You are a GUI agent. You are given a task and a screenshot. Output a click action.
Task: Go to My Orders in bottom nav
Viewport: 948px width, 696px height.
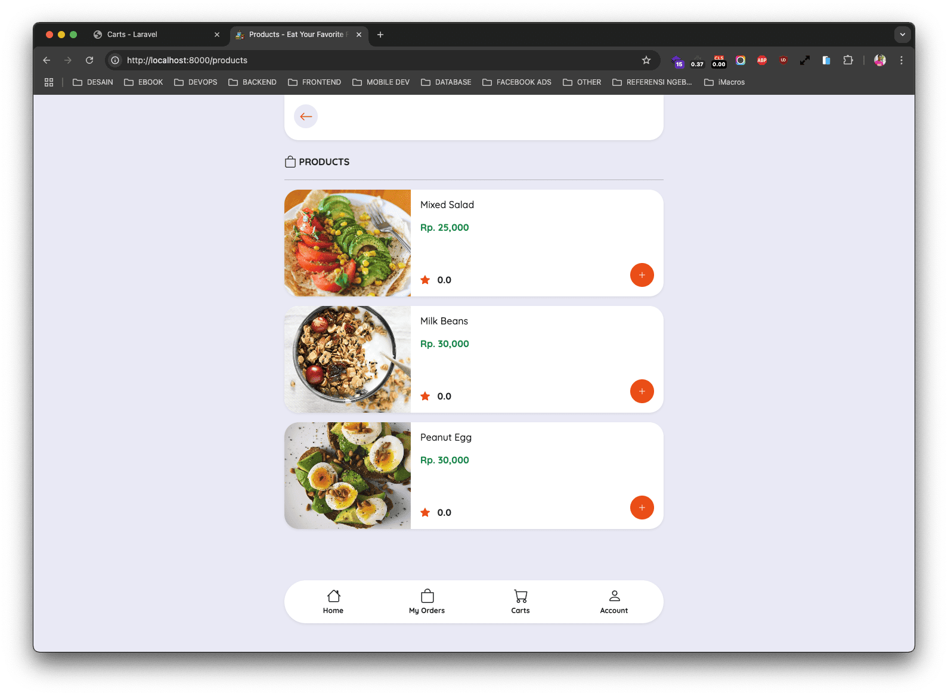[x=427, y=601]
